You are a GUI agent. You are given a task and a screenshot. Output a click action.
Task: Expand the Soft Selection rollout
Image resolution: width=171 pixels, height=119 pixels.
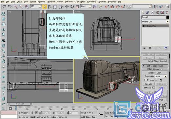click(x=155, y=66)
